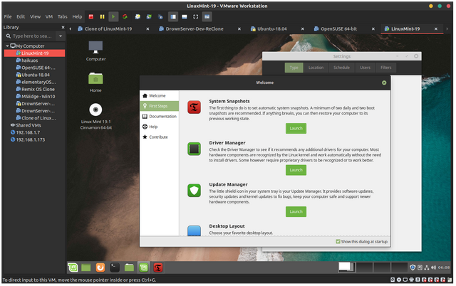
Task: Click the red-green restart guest toolbar icon
Action: click(125, 16)
